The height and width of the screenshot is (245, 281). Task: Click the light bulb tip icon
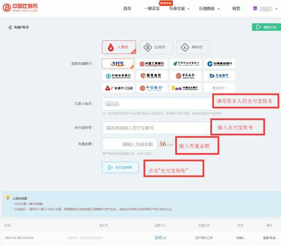coord(8,197)
